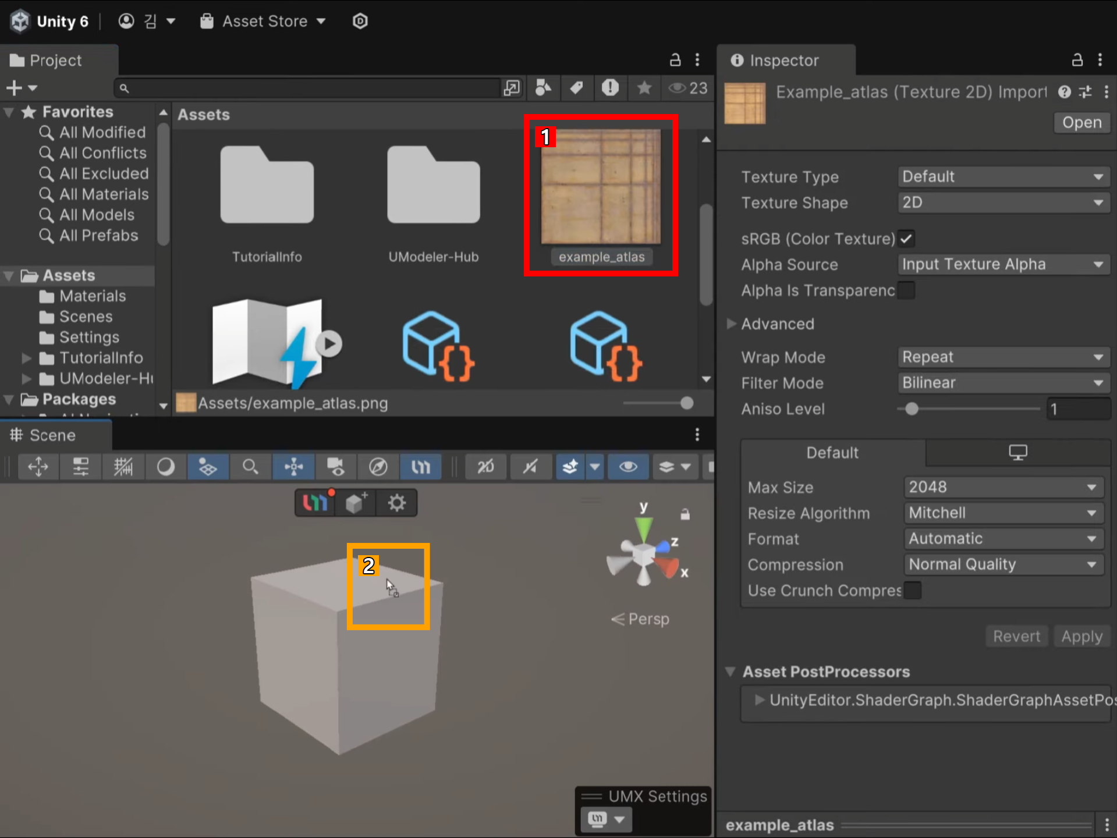Lock the Project window
Image resolution: width=1117 pixels, height=838 pixels.
[x=675, y=59]
